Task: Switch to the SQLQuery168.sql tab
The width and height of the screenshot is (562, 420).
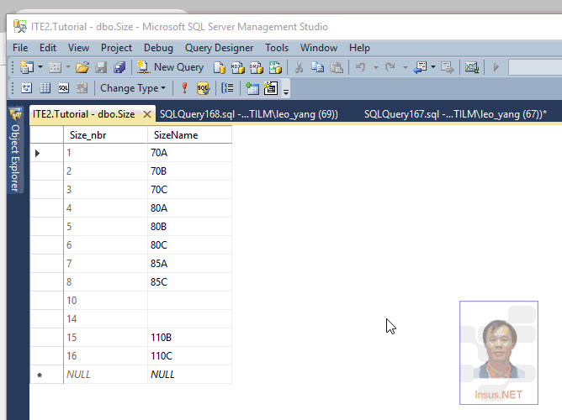Action: [x=249, y=114]
